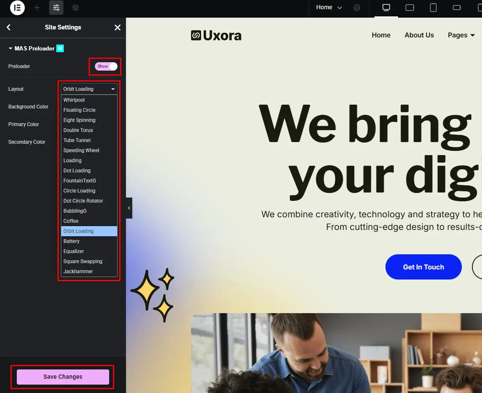
Task: Choose Eight Spinning from the list
Action: [x=89, y=120]
